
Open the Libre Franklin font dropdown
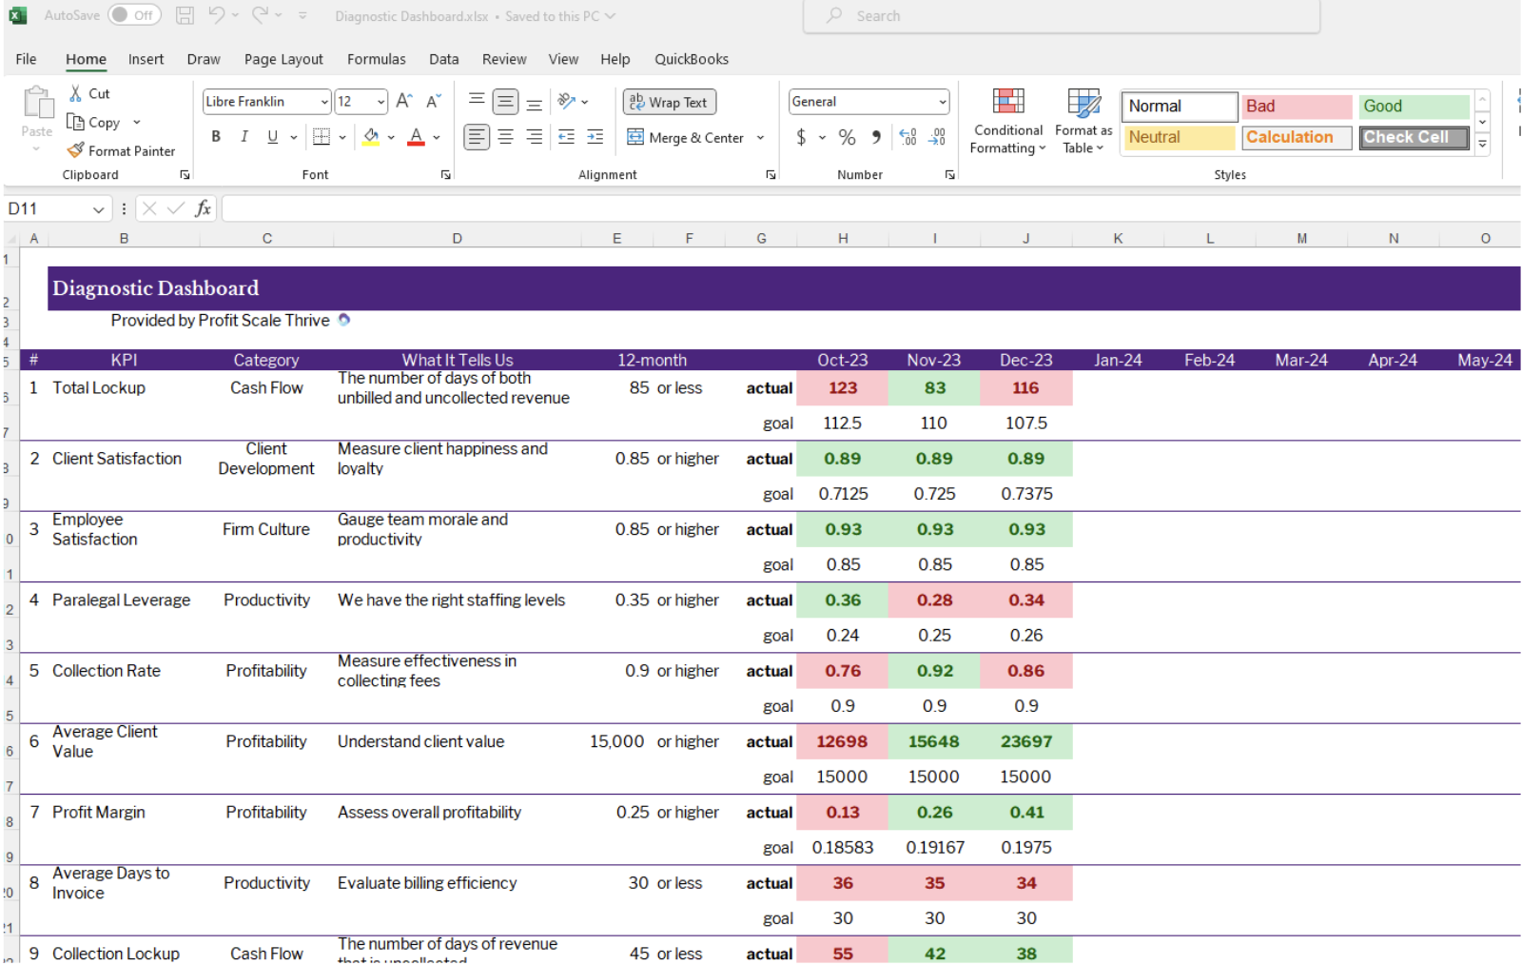point(324,102)
